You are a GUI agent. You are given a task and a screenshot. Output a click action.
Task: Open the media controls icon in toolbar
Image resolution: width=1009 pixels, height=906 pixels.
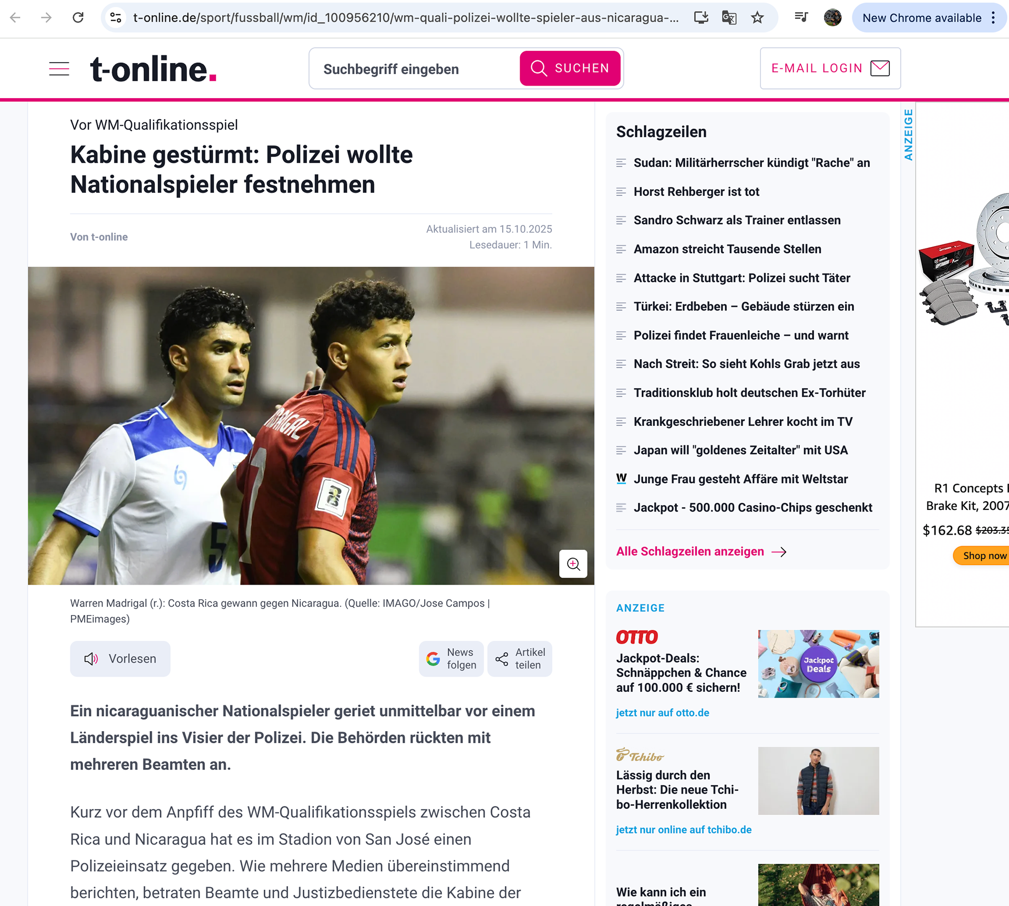pyautogui.click(x=801, y=18)
